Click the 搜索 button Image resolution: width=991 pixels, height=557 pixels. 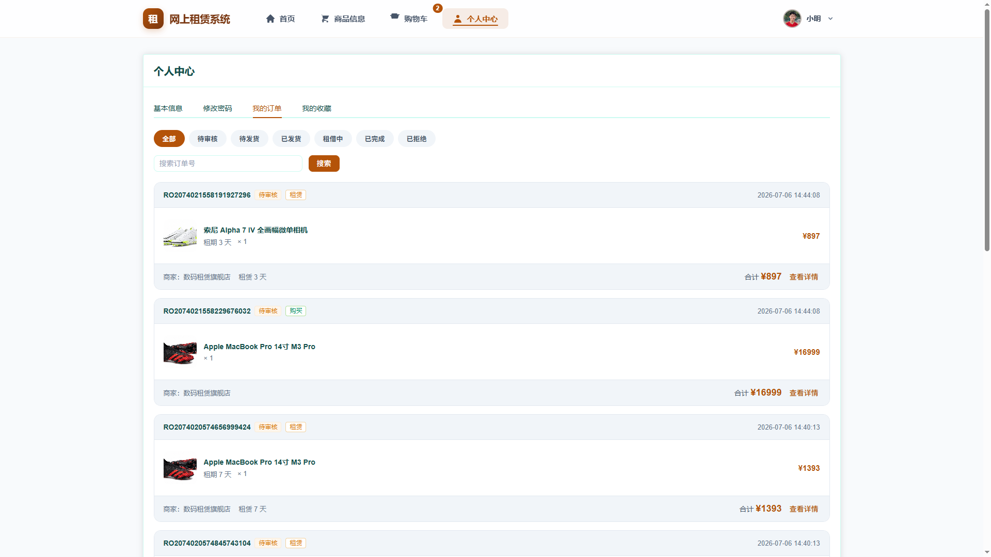(x=324, y=163)
